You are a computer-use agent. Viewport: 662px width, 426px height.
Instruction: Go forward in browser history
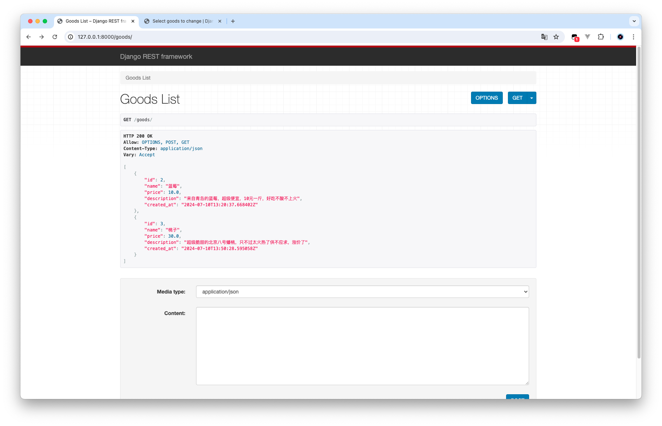pos(42,37)
